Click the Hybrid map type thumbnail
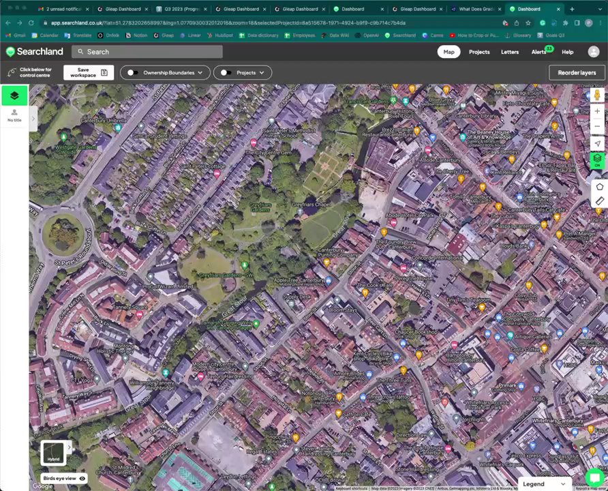The width and height of the screenshot is (608, 491). point(53,453)
